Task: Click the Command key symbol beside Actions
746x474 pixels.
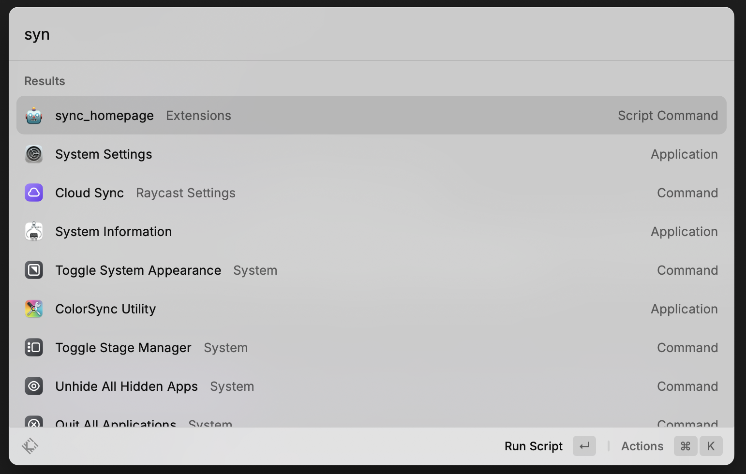Action: [686, 446]
